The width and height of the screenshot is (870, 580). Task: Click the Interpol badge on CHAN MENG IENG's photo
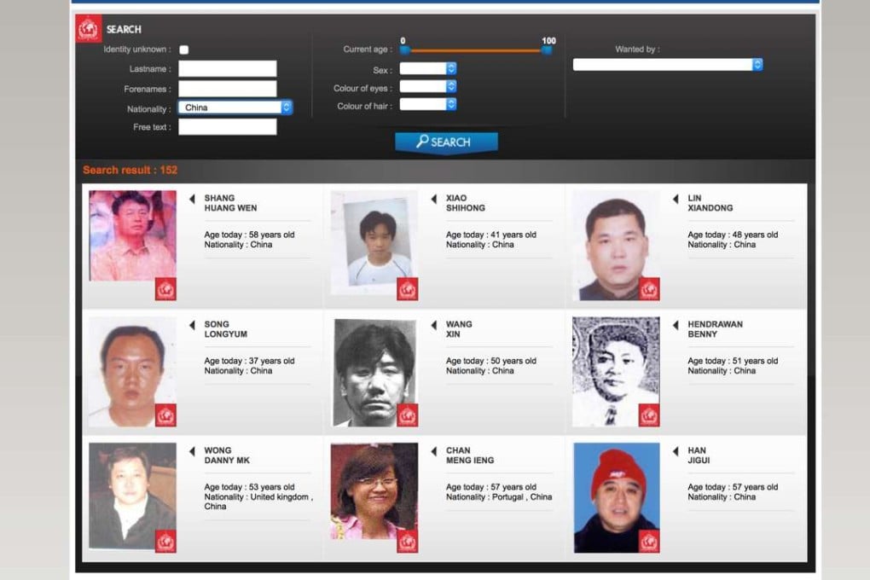pyautogui.click(x=408, y=539)
